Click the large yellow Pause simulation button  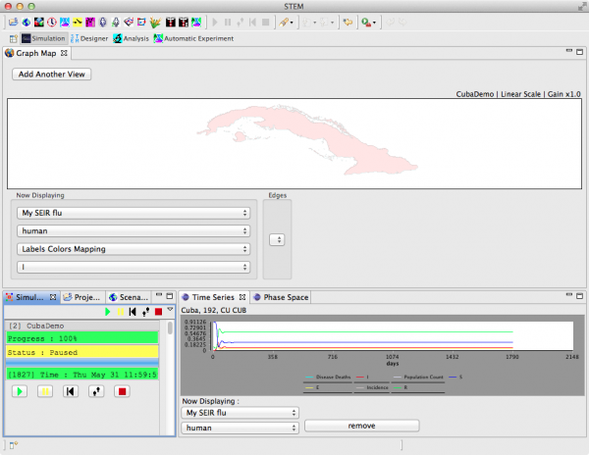pyautogui.click(x=44, y=391)
